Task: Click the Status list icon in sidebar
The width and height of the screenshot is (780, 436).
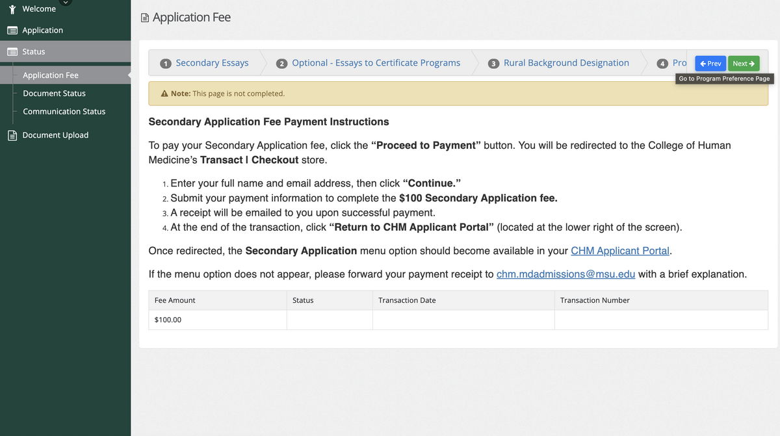Action: [12, 52]
